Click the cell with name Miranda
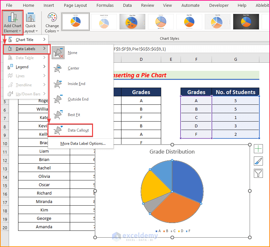The image size is (270, 247). pos(44,202)
